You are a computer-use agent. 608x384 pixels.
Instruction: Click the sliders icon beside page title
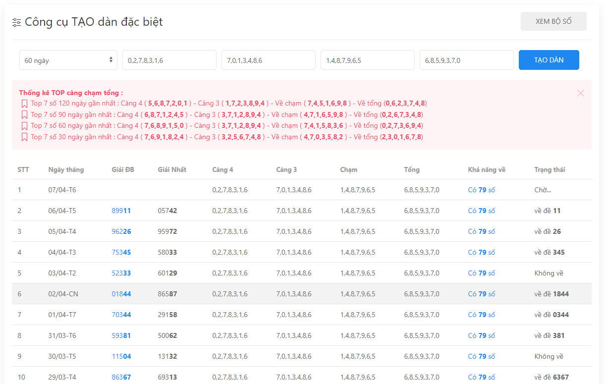(x=17, y=22)
